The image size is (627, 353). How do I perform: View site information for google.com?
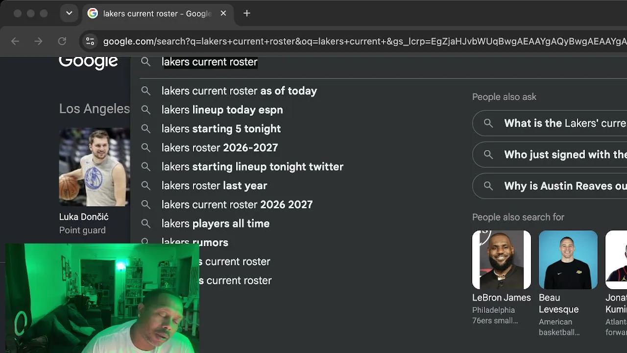click(90, 41)
